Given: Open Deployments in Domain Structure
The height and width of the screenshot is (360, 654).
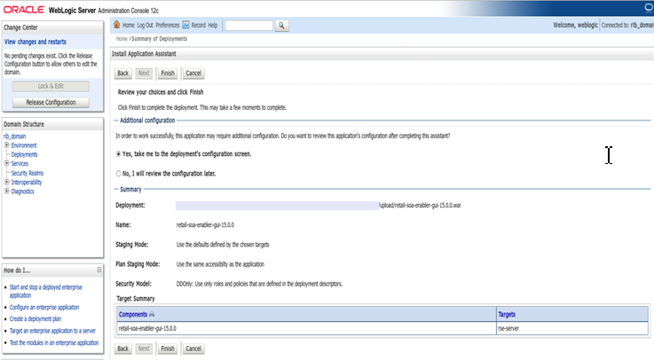Looking at the screenshot, I should click(24, 154).
